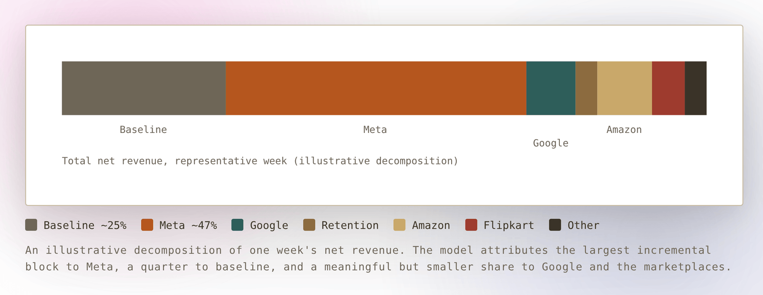This screenshot has height=295, width=763.
Task: Click the Google teal legend swatch
Action: tap(237, 225)
